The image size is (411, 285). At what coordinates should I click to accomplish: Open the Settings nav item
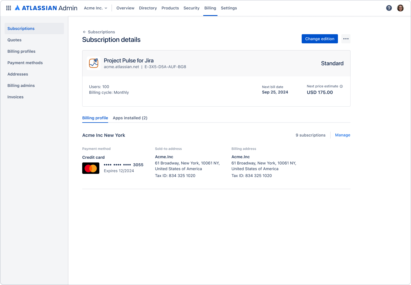tap(229, 8)
